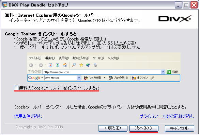Click the 次へ(N) next button

pos(144,128)
